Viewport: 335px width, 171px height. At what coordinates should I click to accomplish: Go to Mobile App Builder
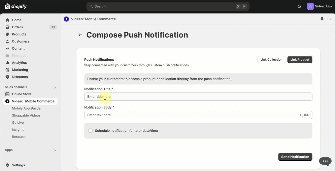point(27,108)
